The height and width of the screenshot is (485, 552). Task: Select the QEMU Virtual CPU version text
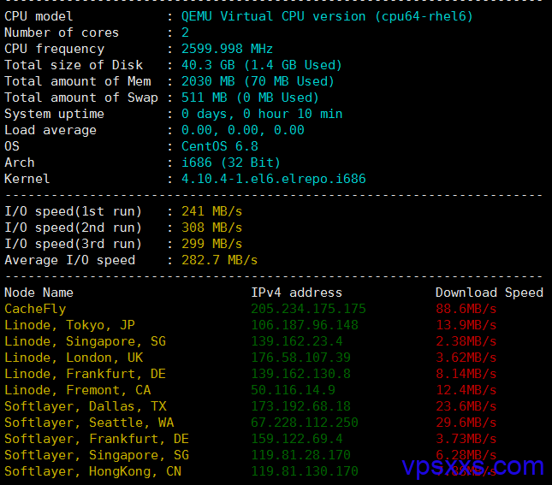tap(327, 16)
